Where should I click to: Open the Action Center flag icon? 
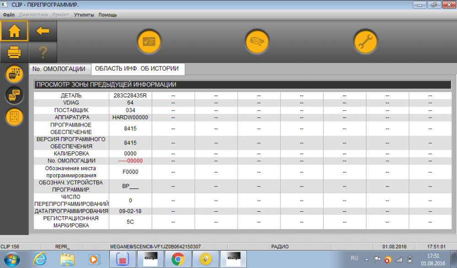(377, 260)
